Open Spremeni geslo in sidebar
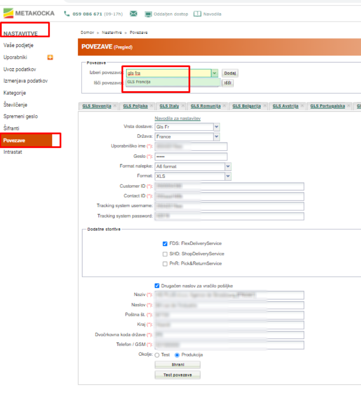361x397 pixels. click(x=20, y=116)
